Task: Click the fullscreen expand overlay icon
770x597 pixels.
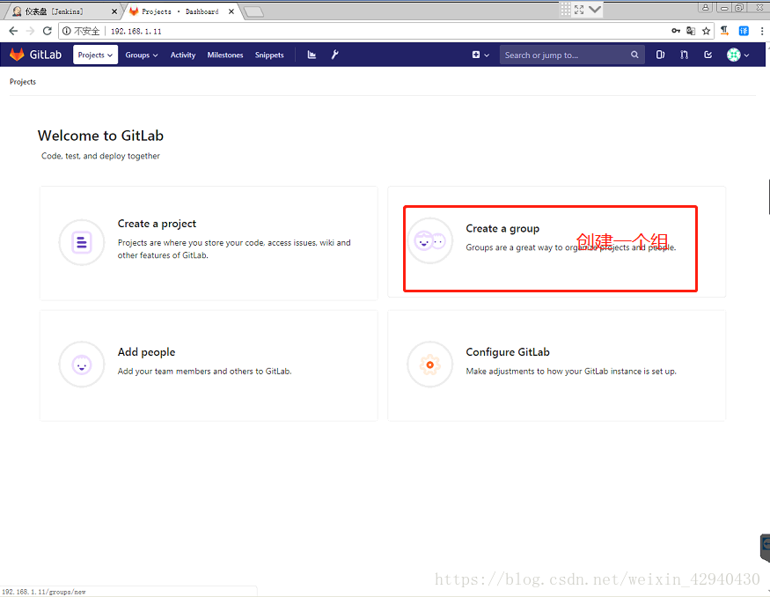Action: click(x=579, y=10)
